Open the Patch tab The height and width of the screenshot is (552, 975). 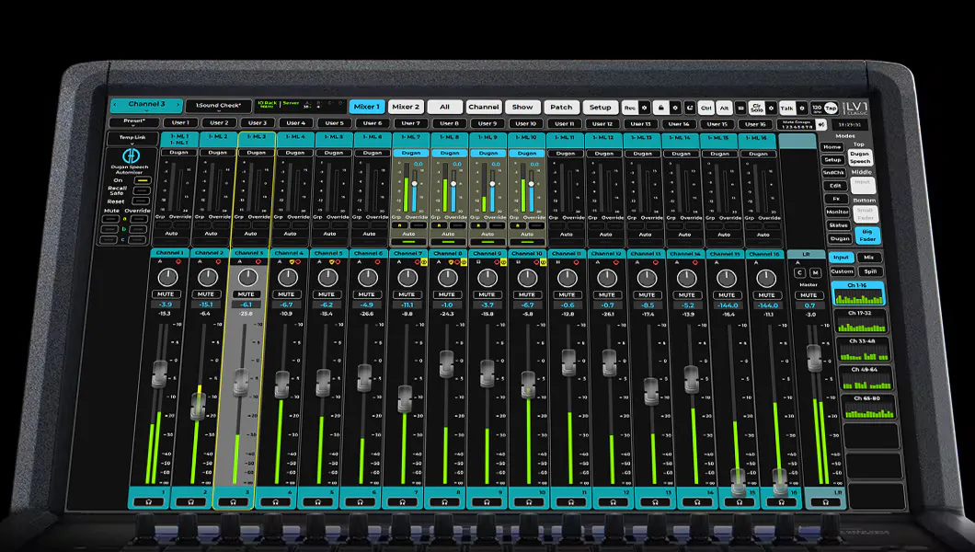561,107
